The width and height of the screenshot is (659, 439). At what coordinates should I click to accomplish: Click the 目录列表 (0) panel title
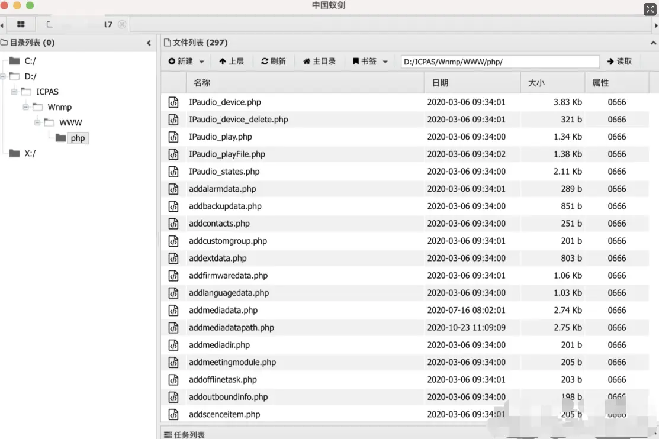click(28, 43)
